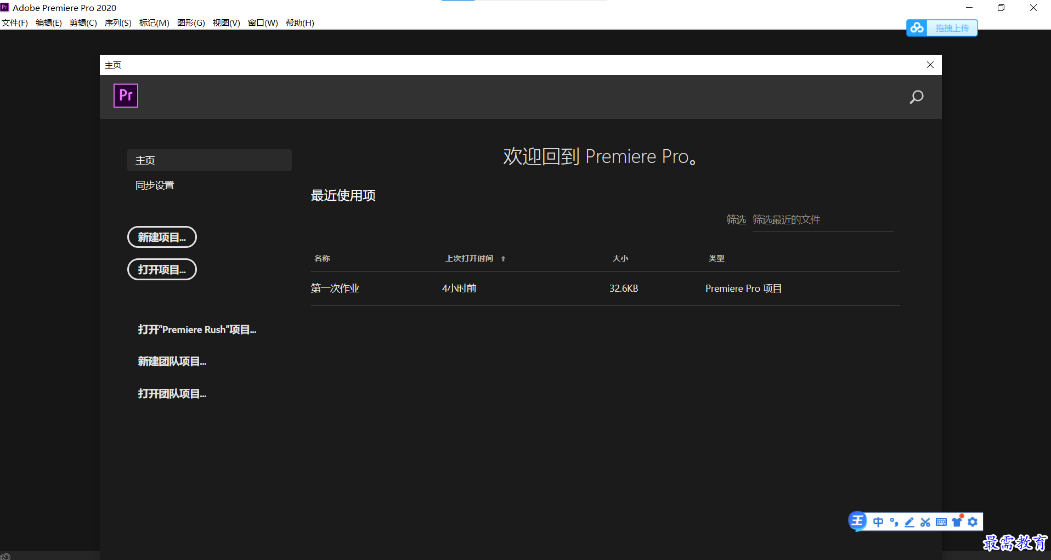Minimize the Premiere Pro window

969,8
